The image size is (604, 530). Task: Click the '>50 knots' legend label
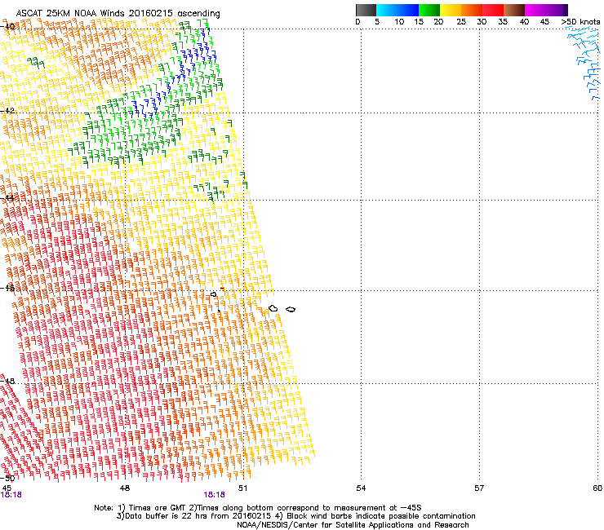click(581, 22)
